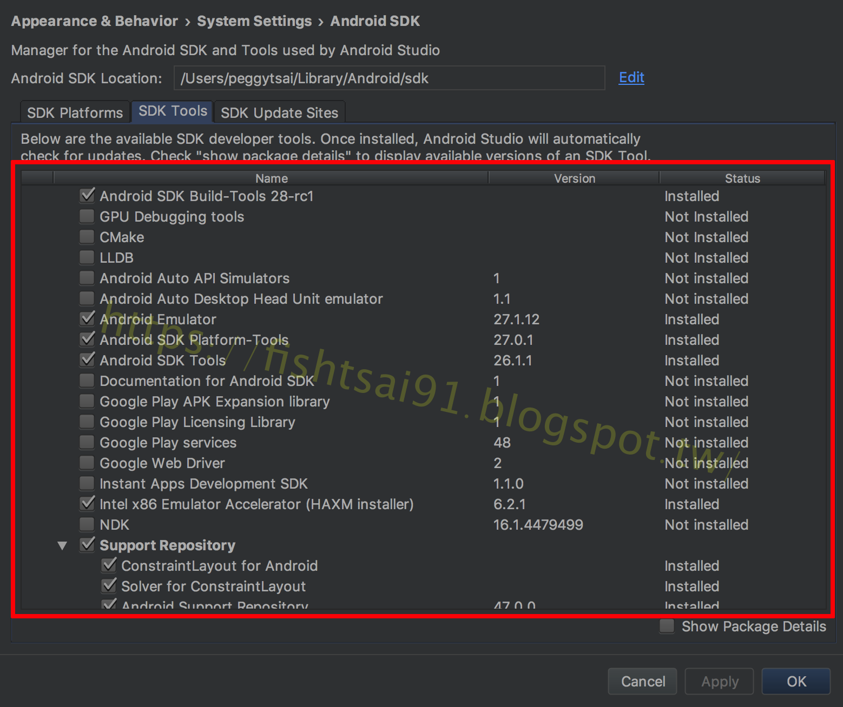Open the SDK Update Sites tab
The image size is (843, 707).
pyautogui.click(x=279, y=112)
